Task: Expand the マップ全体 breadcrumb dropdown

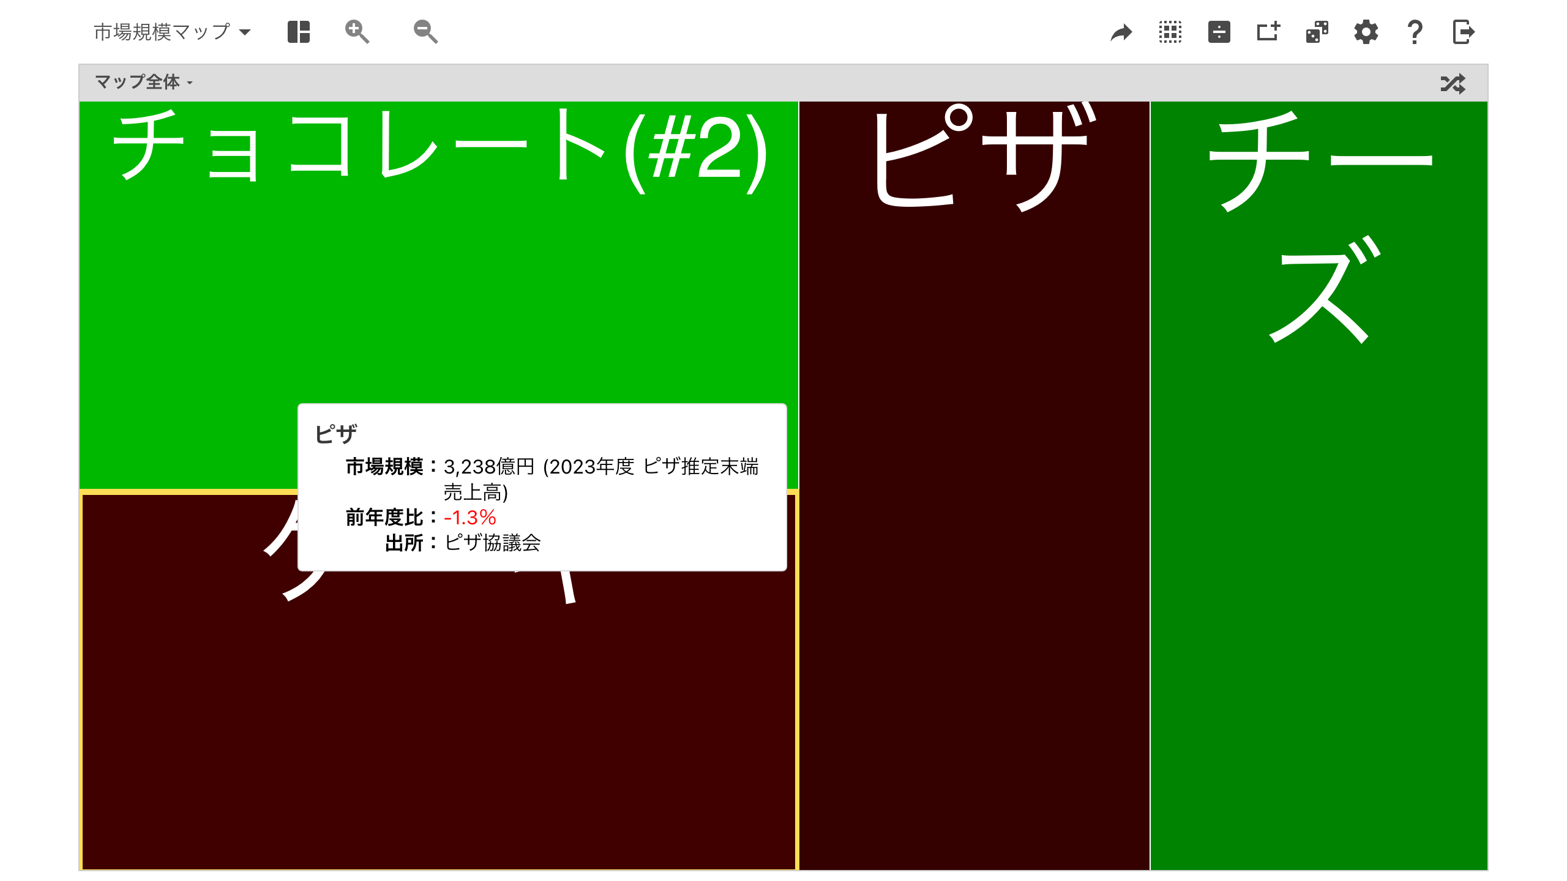Action: [144, 82]
